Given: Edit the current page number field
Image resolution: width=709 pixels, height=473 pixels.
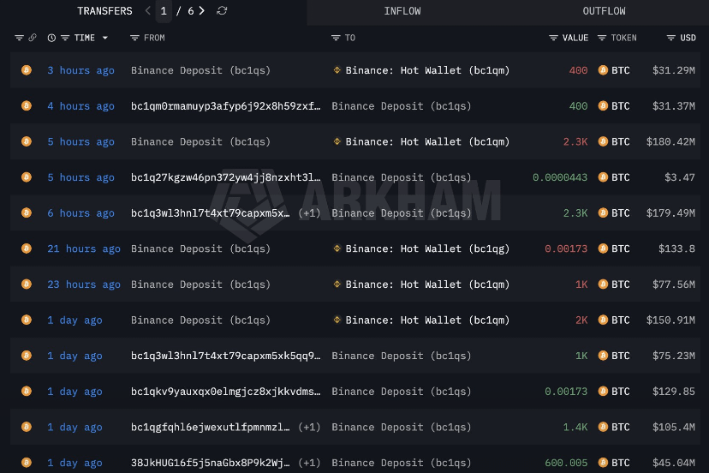Looking at the screenshot, I should pyautogui.click(x=164, y=11).
